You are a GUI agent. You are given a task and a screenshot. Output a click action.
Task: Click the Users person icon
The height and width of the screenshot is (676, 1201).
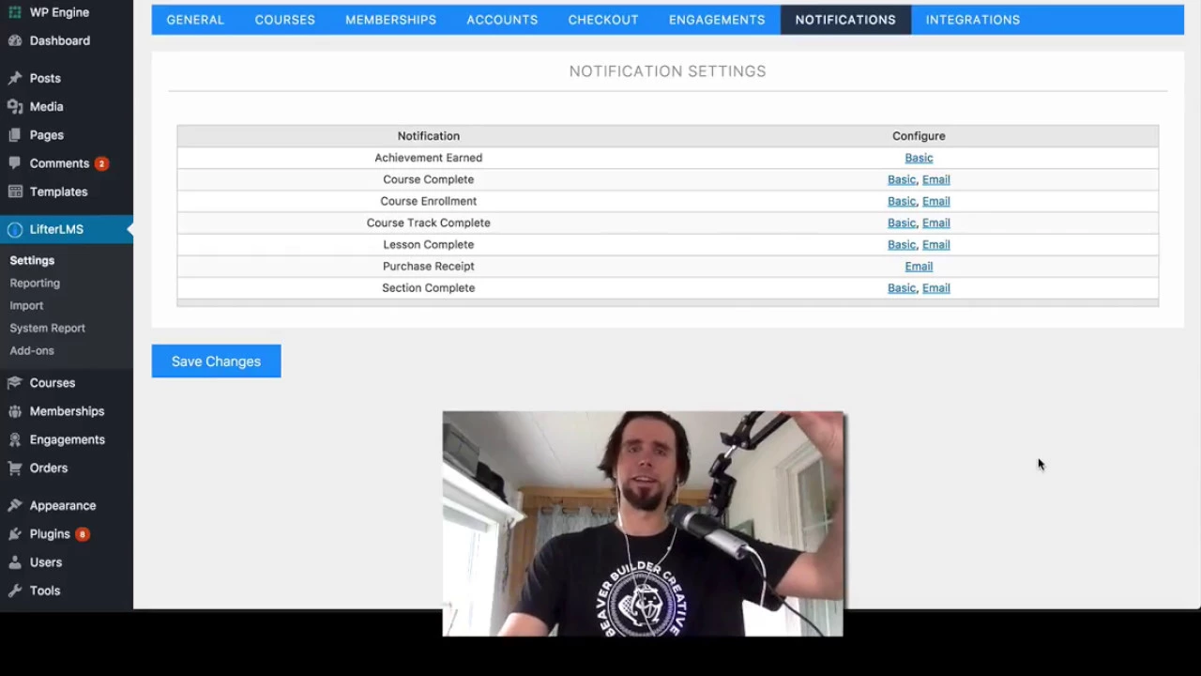15,562
